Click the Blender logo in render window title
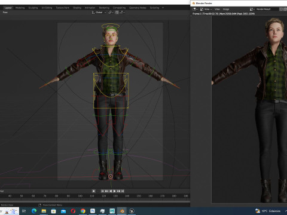The image size is (287, 215). click(x=193, y=4)
